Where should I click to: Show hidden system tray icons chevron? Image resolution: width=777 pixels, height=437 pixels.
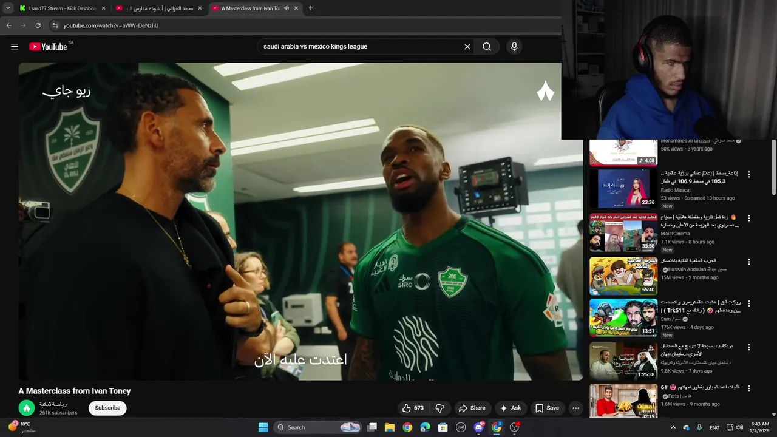point(673,427)
